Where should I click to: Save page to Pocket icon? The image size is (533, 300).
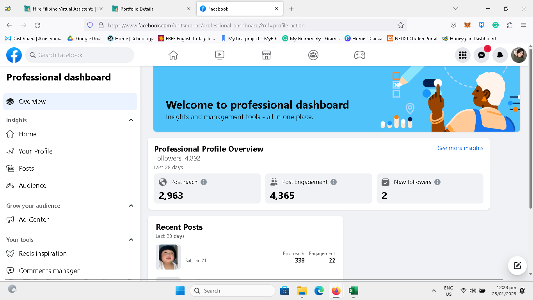[x=453, y=25]
